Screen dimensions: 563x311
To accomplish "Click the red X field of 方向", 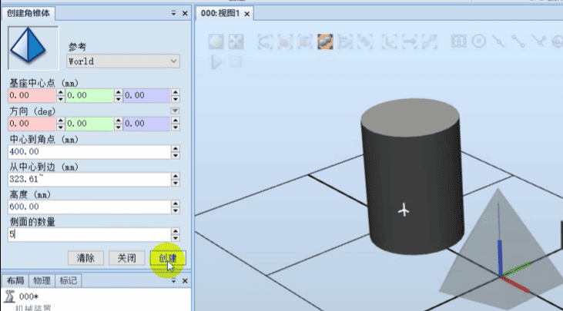I will click(32, 124).
